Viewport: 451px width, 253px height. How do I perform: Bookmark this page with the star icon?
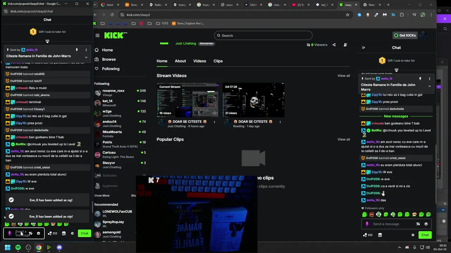[x=347, y=15]
